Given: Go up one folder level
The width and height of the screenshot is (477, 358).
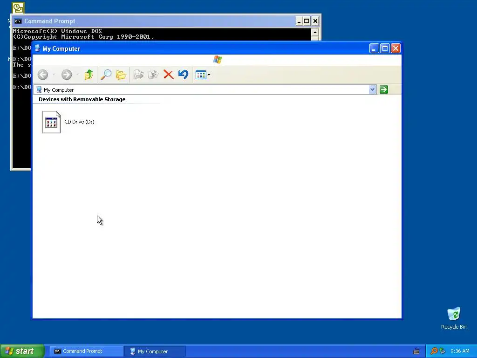Looking at the screenshot, I should pyautogui.click(x=89, y=75).
